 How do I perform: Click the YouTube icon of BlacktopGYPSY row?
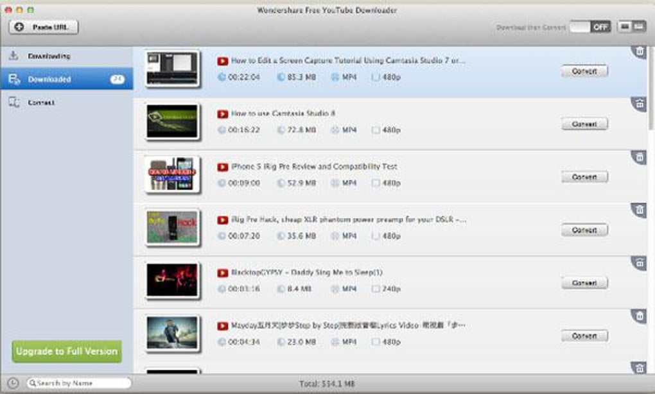pos(223,273)
